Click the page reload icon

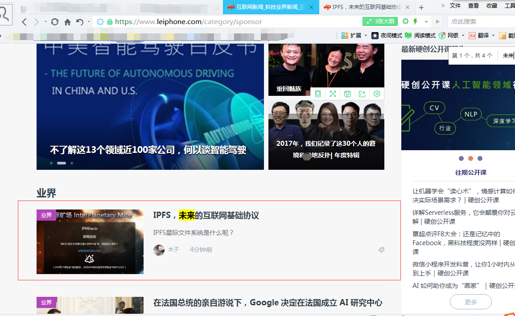click(55, 22)
